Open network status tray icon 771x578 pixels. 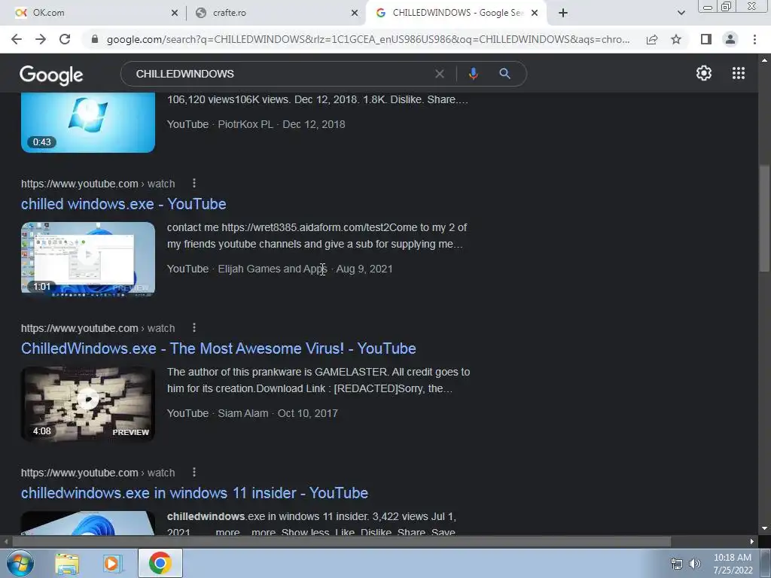(677, 564)
